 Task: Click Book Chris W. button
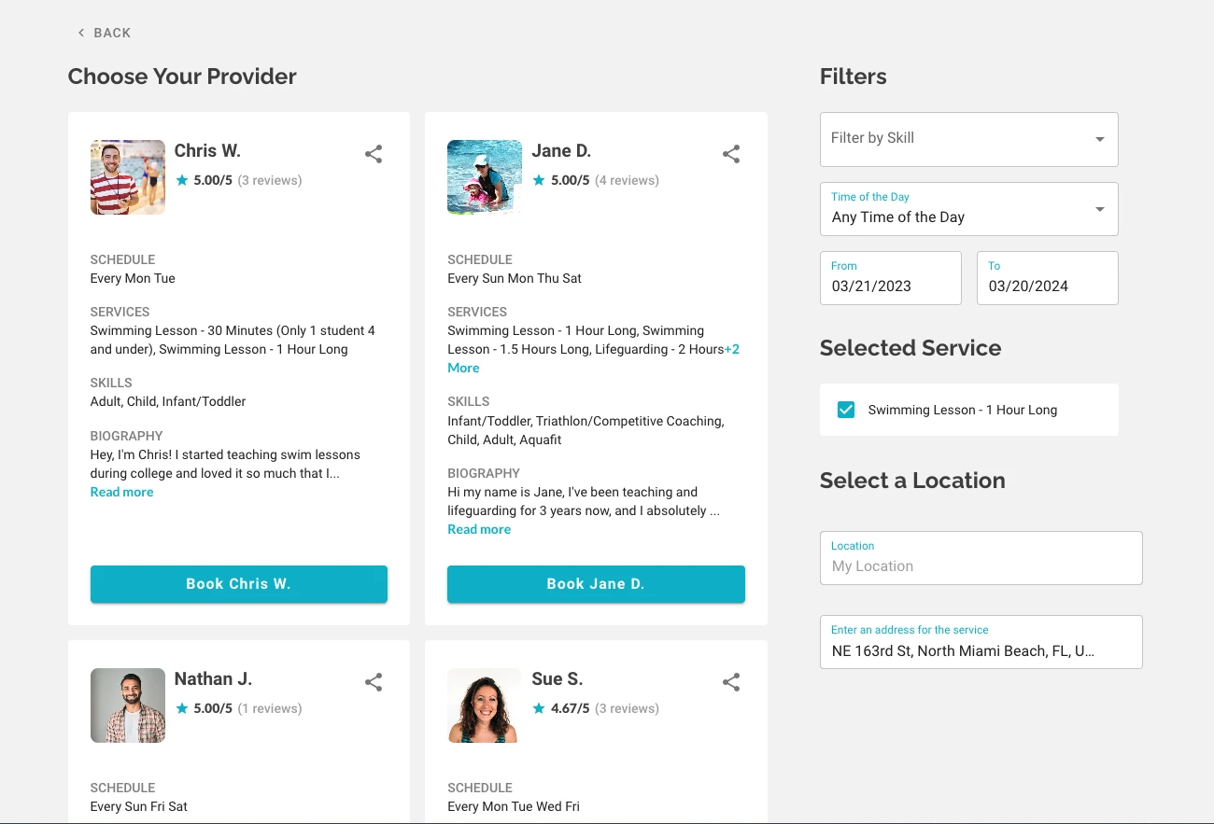[x=238, y=583]
